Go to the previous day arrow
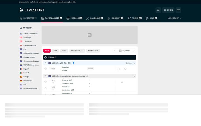This screenshot has height=126, width=201. [115, 51]
